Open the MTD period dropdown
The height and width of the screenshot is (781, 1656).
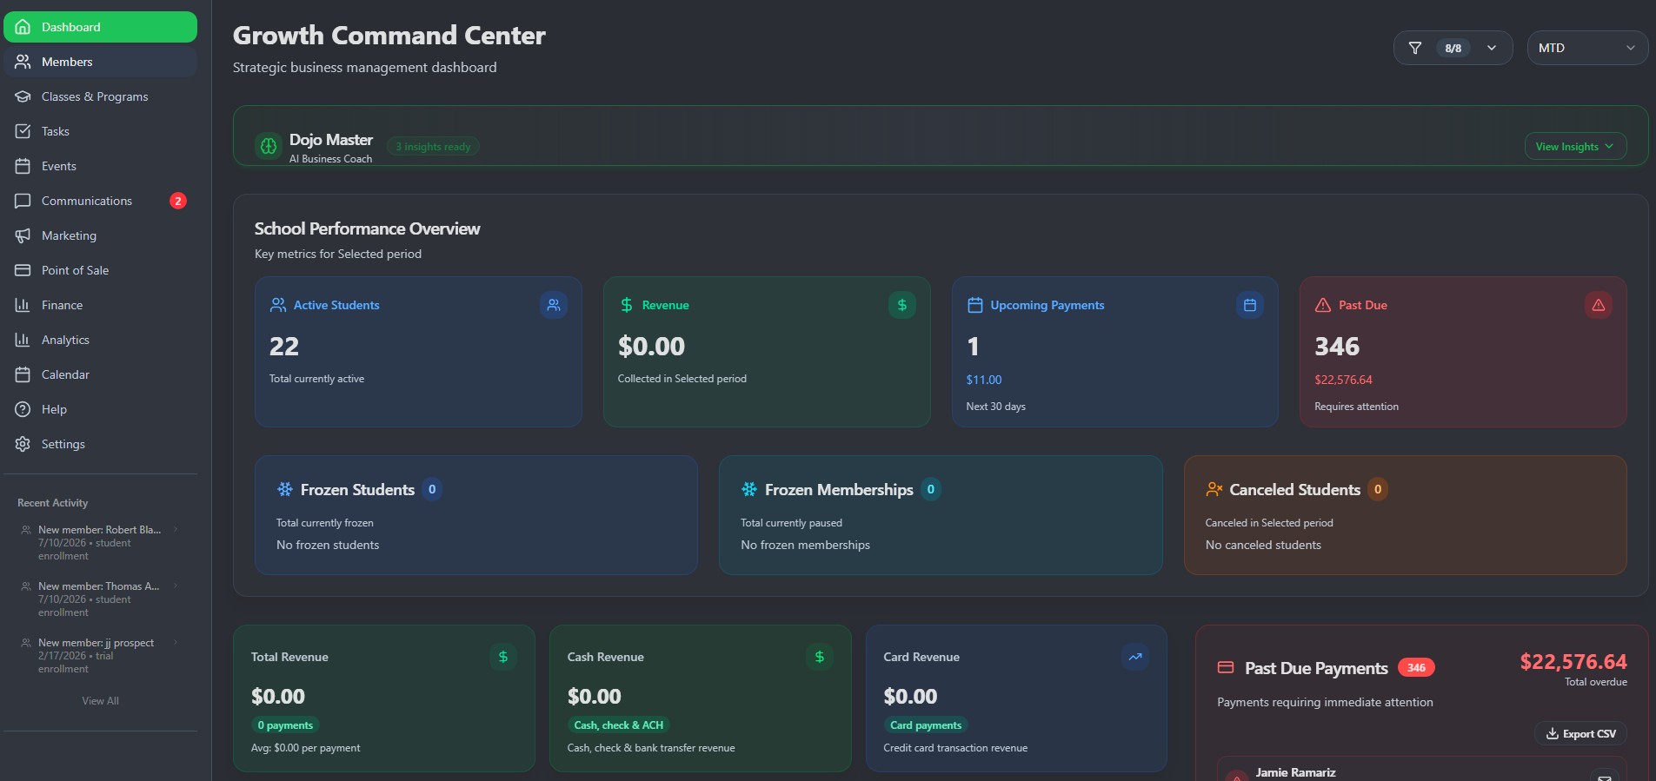pyautogui.click(x=1587, y=48)
